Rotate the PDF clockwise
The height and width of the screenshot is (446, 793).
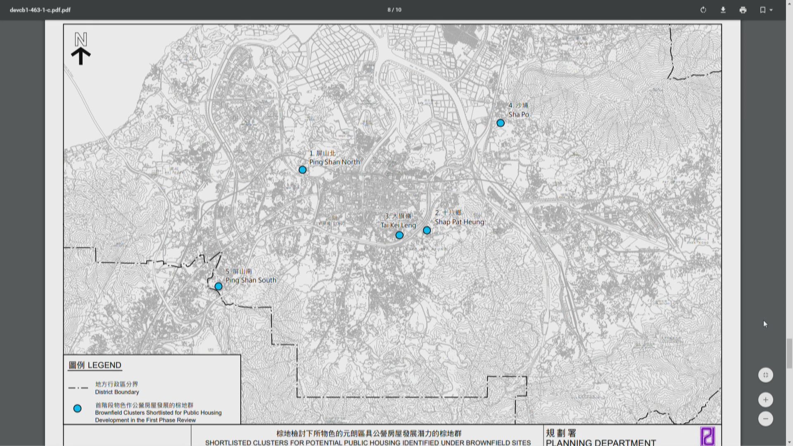[703, 10]
